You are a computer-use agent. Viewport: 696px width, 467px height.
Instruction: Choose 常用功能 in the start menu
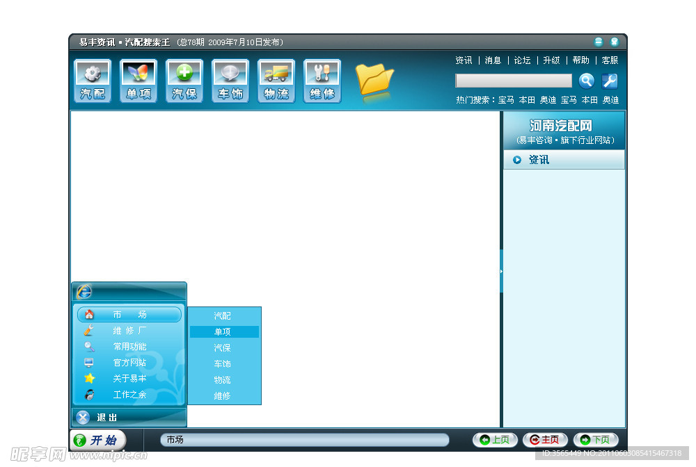point(129,347)
